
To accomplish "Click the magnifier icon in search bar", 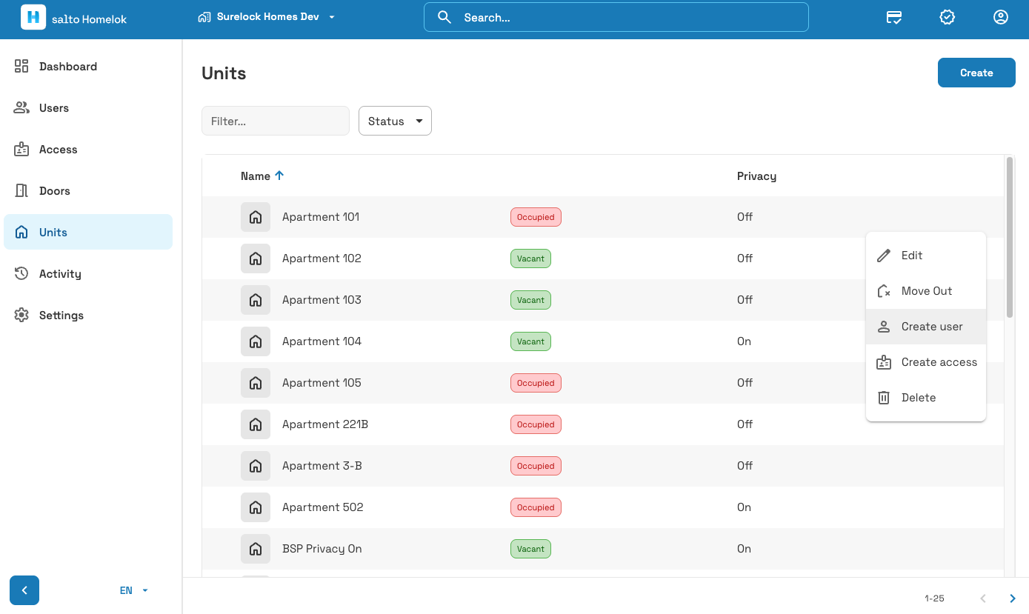I will coord(444,17).
